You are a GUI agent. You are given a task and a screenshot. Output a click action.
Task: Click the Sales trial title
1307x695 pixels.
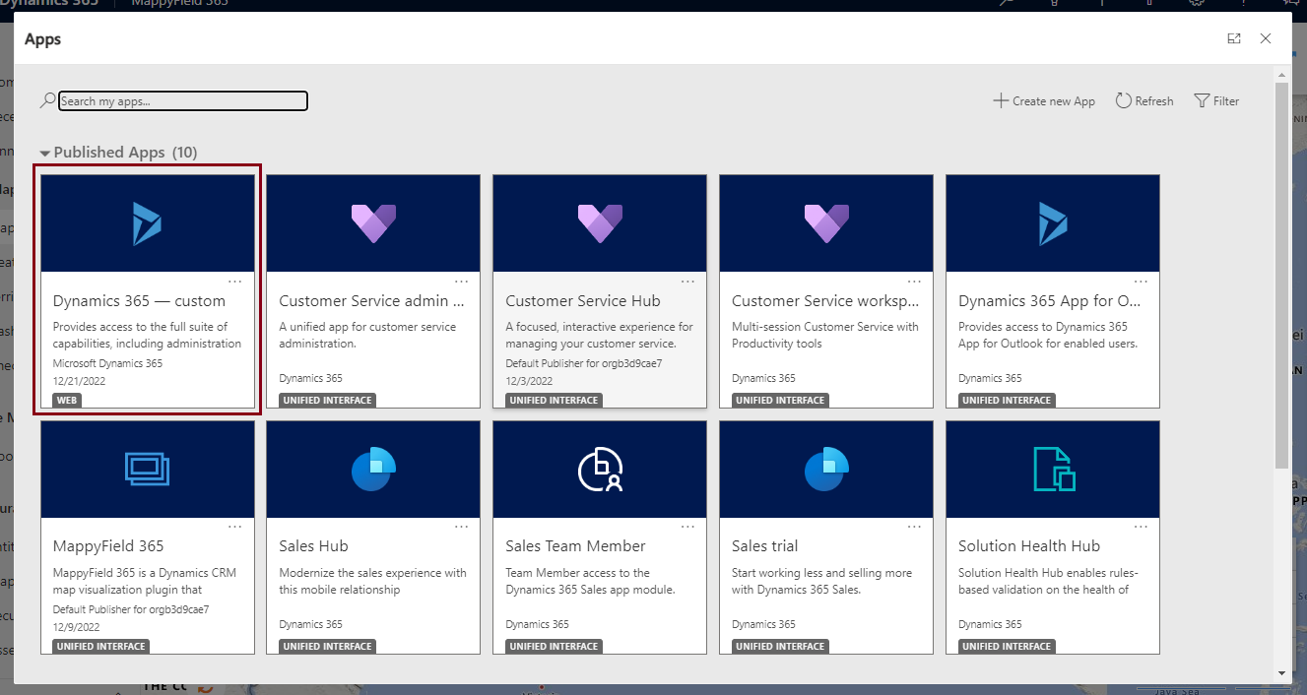pyautogui.click(x=764, y=546)
